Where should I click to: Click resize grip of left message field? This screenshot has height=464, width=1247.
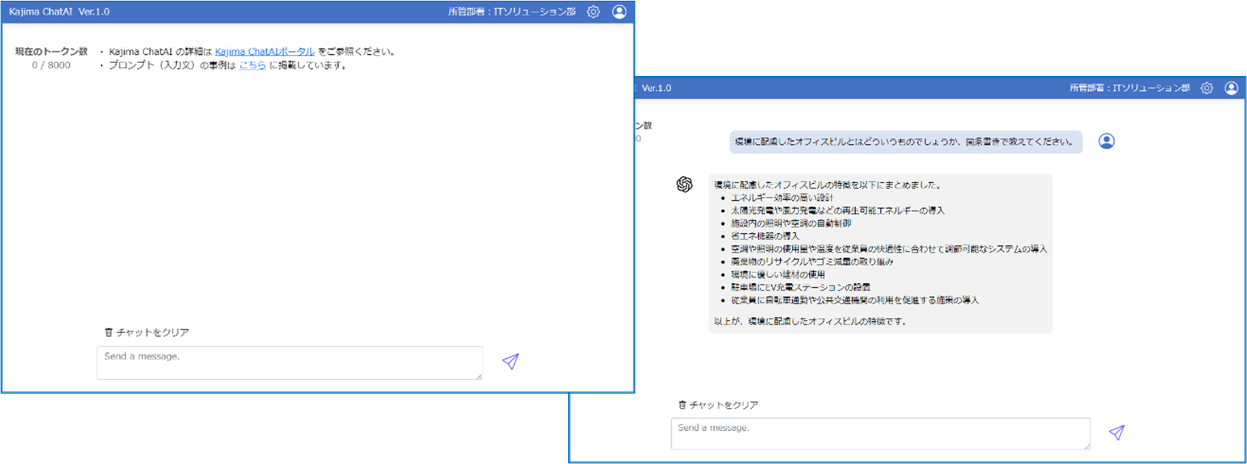(479, 376)
